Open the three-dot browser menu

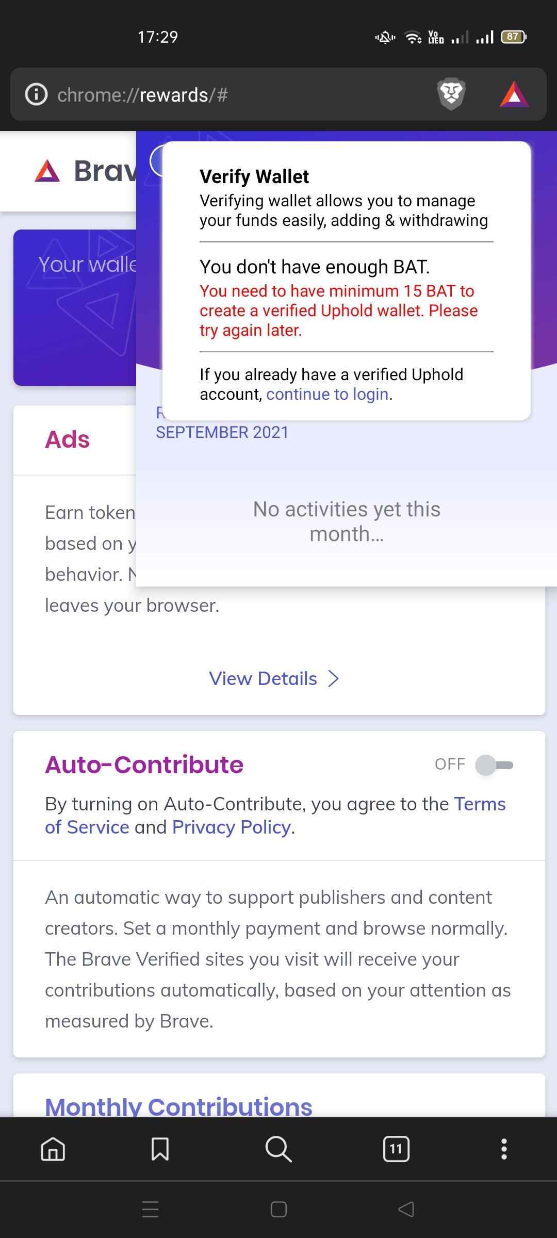coord(504,1149)
